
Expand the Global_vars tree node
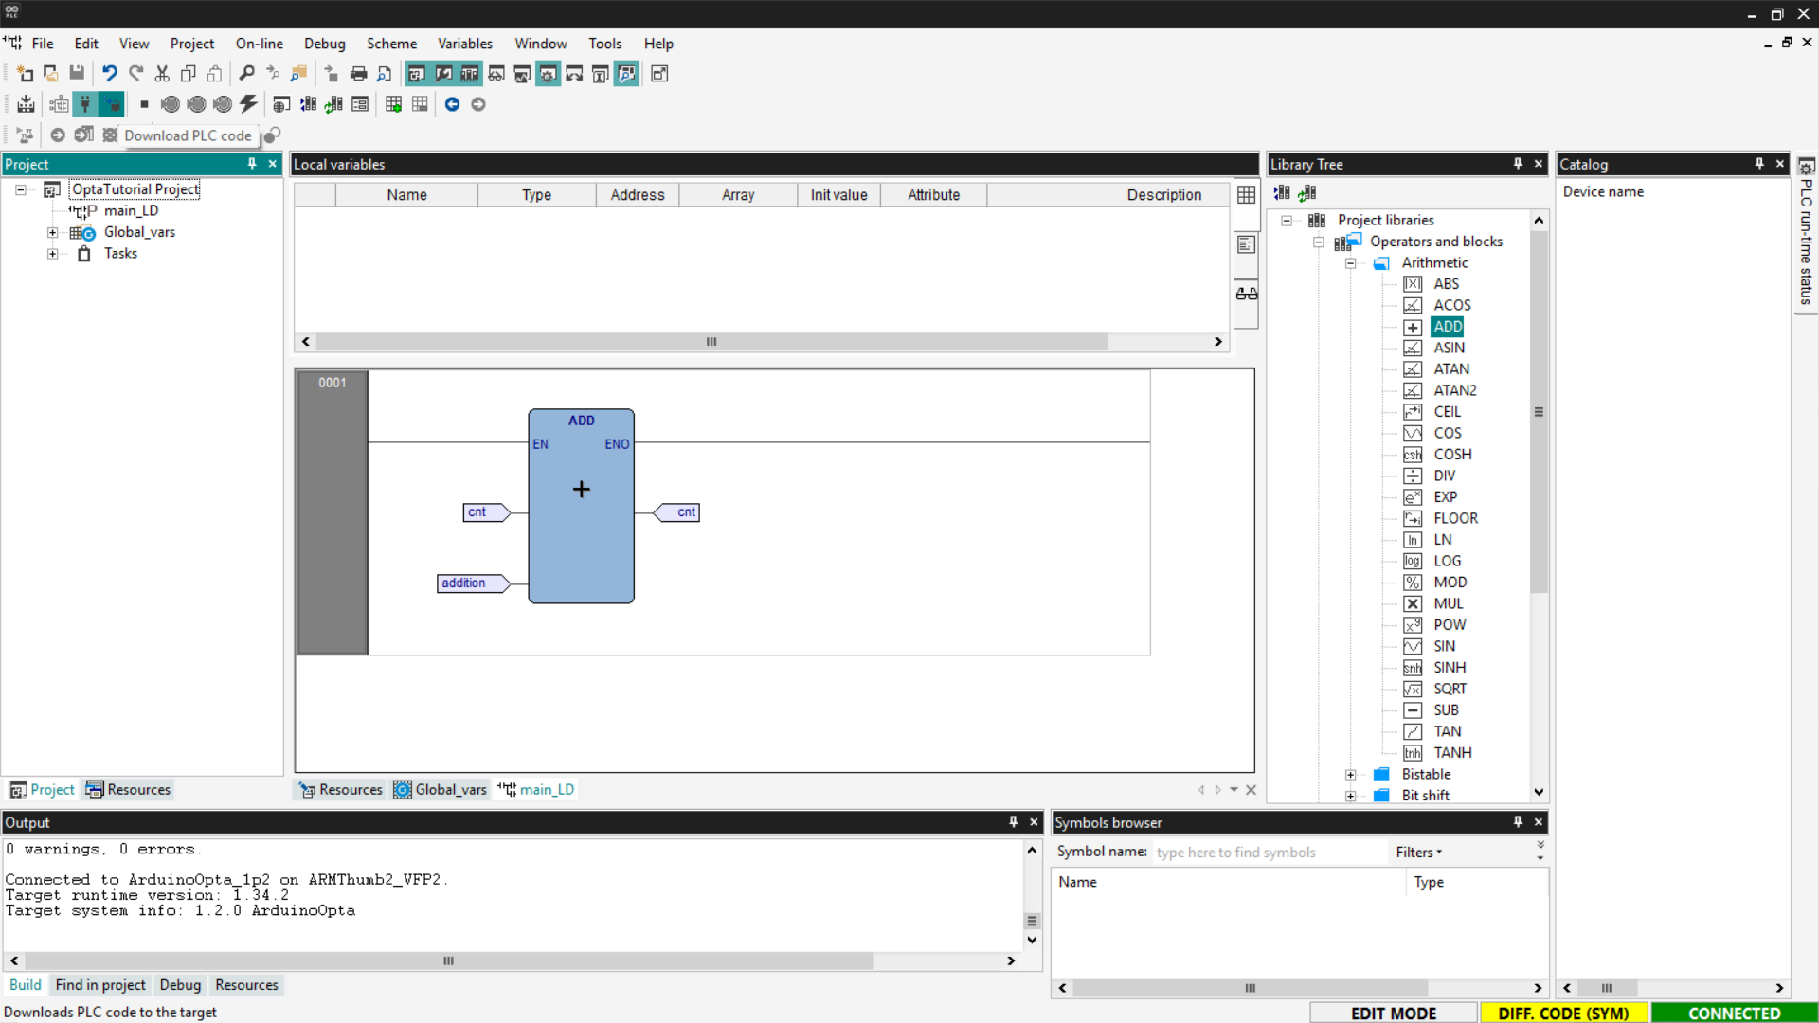pyautogui.click(x=53, y=232)
